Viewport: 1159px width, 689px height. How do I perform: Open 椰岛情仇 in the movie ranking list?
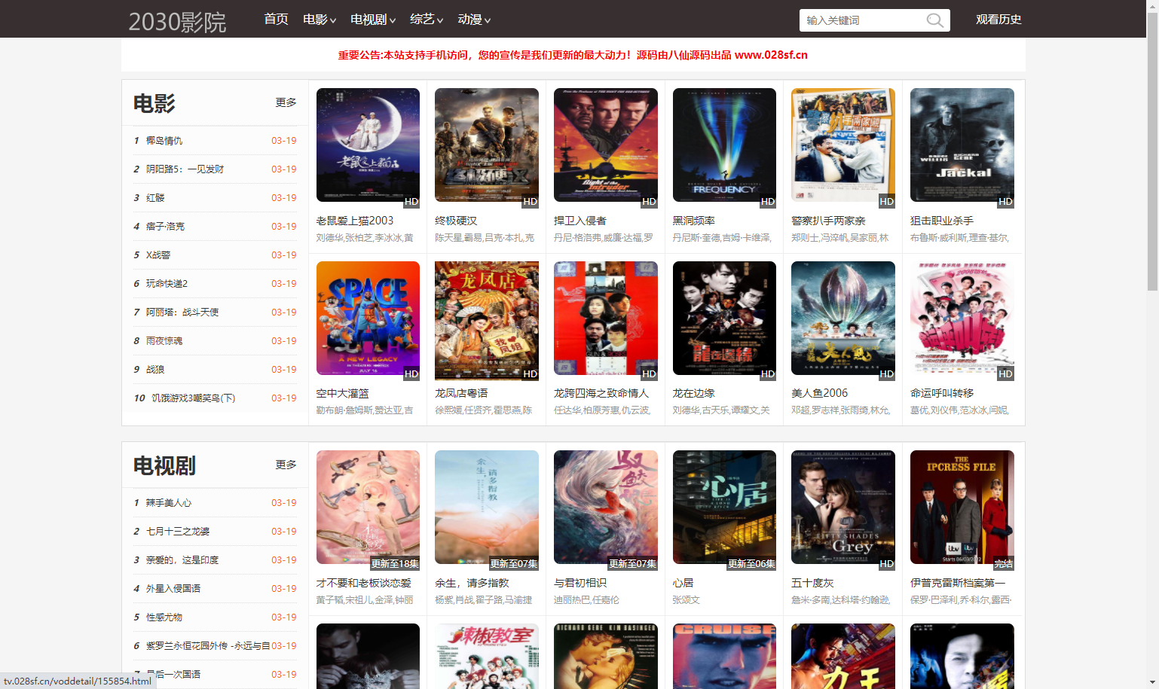tap(164, 141)
